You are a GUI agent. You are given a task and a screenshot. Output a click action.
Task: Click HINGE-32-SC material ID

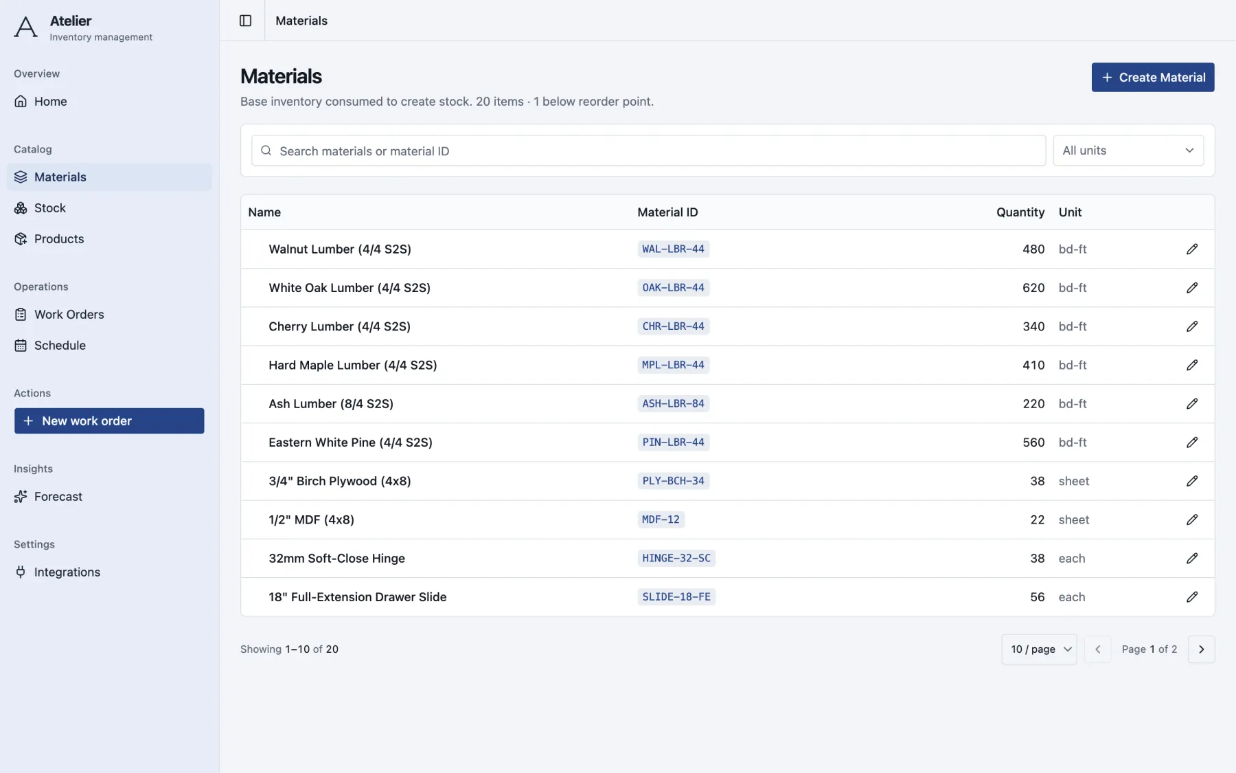676,559
